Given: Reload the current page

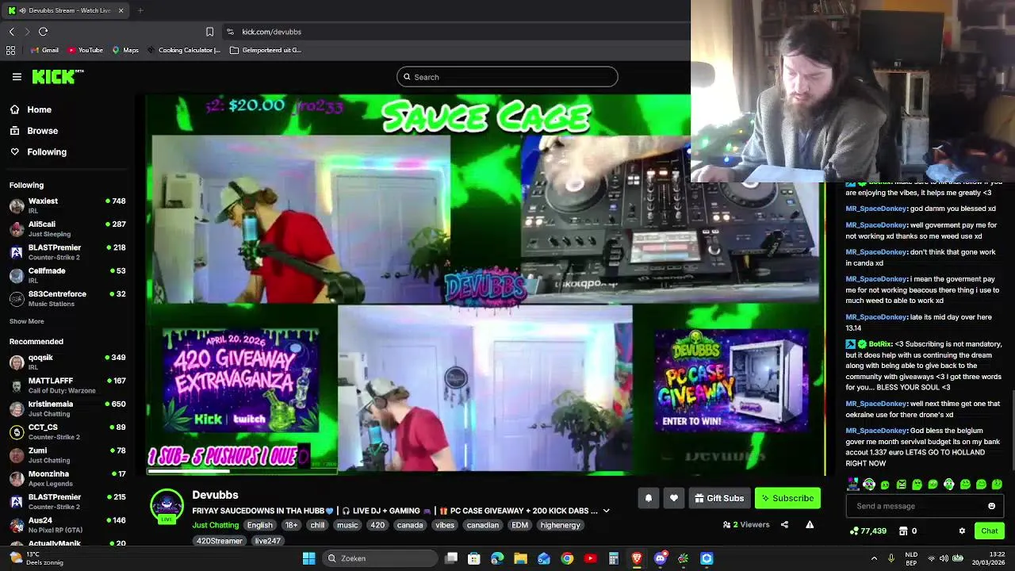Looking at the screenshot, I should pos(44,32).
